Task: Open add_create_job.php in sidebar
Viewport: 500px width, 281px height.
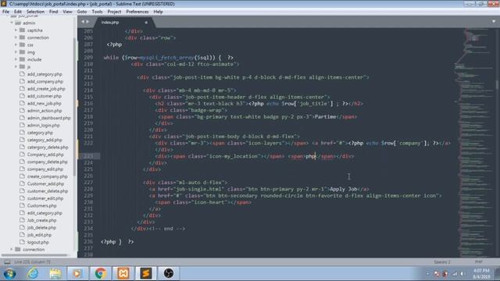Action: [46, 89]
